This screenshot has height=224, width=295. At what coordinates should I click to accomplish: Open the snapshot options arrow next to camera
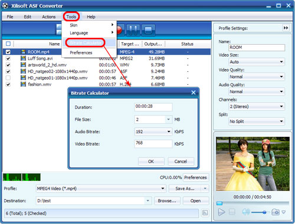point(284,212)
